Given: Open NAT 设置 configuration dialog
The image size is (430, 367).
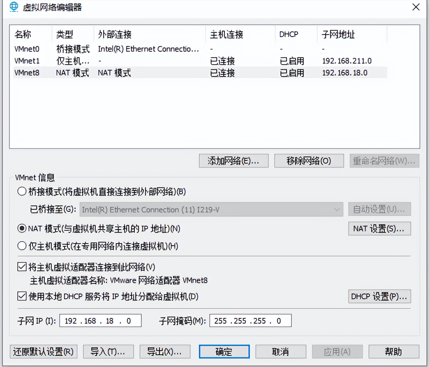Looking at the screenshot, I should pos(379,229).
